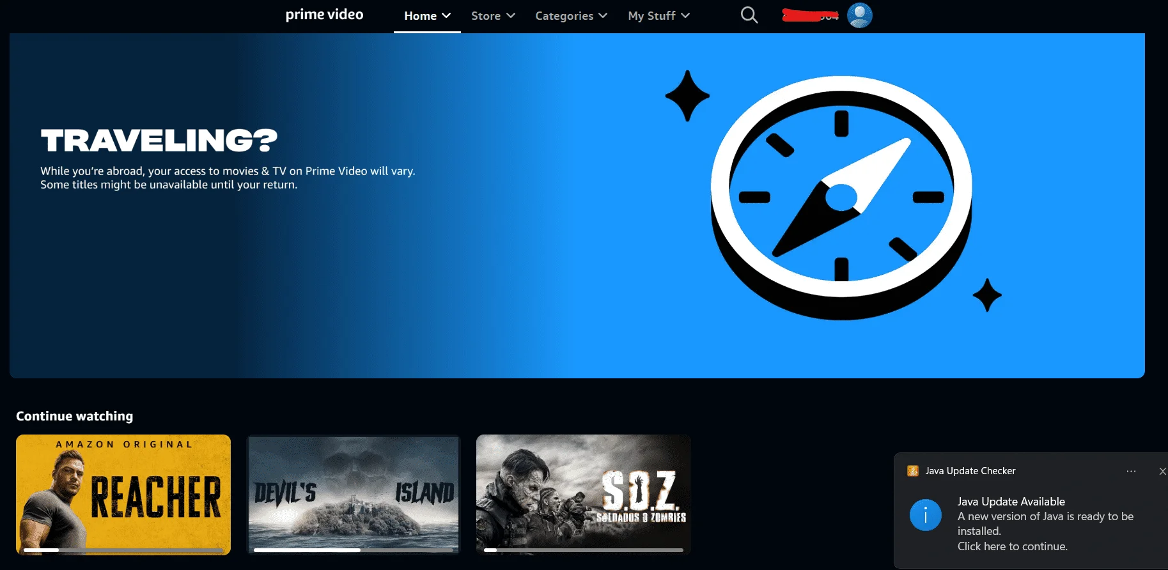1168x570 pixels.
Task: Click the Java Update Checker app icon
Action: coord(913,471)
